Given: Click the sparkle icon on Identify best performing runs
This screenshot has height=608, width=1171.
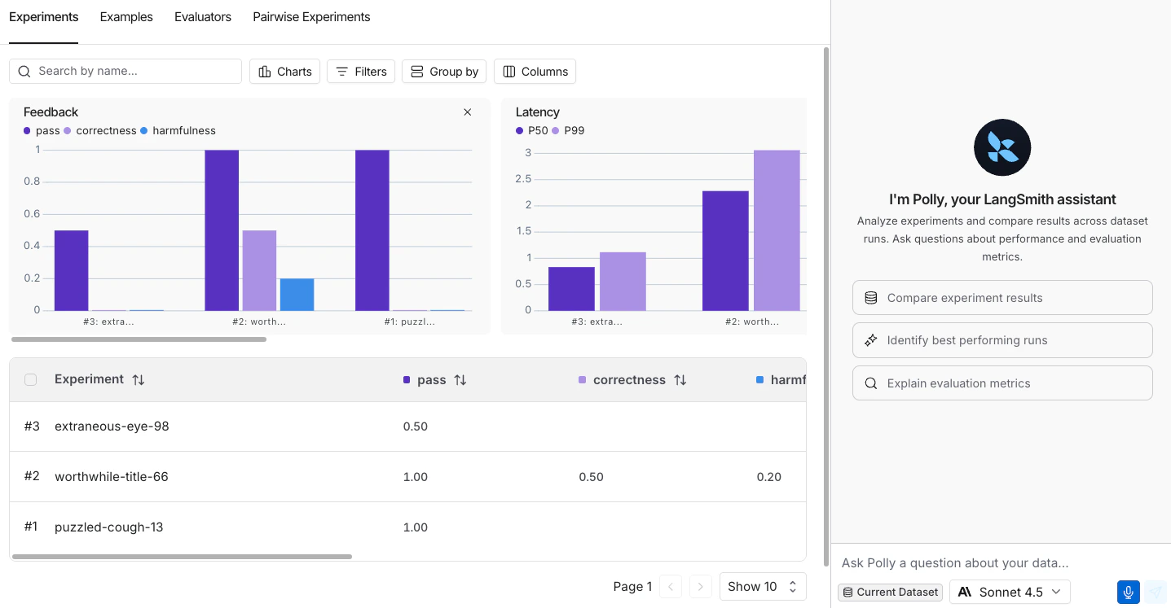Looking at the screenshot, I should (x=870, y=340).
